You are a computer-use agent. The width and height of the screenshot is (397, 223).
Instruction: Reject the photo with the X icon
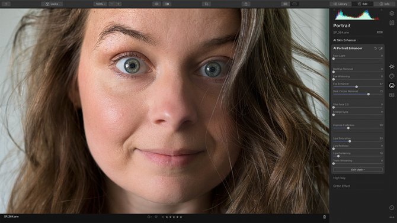(x=162, y=217)
